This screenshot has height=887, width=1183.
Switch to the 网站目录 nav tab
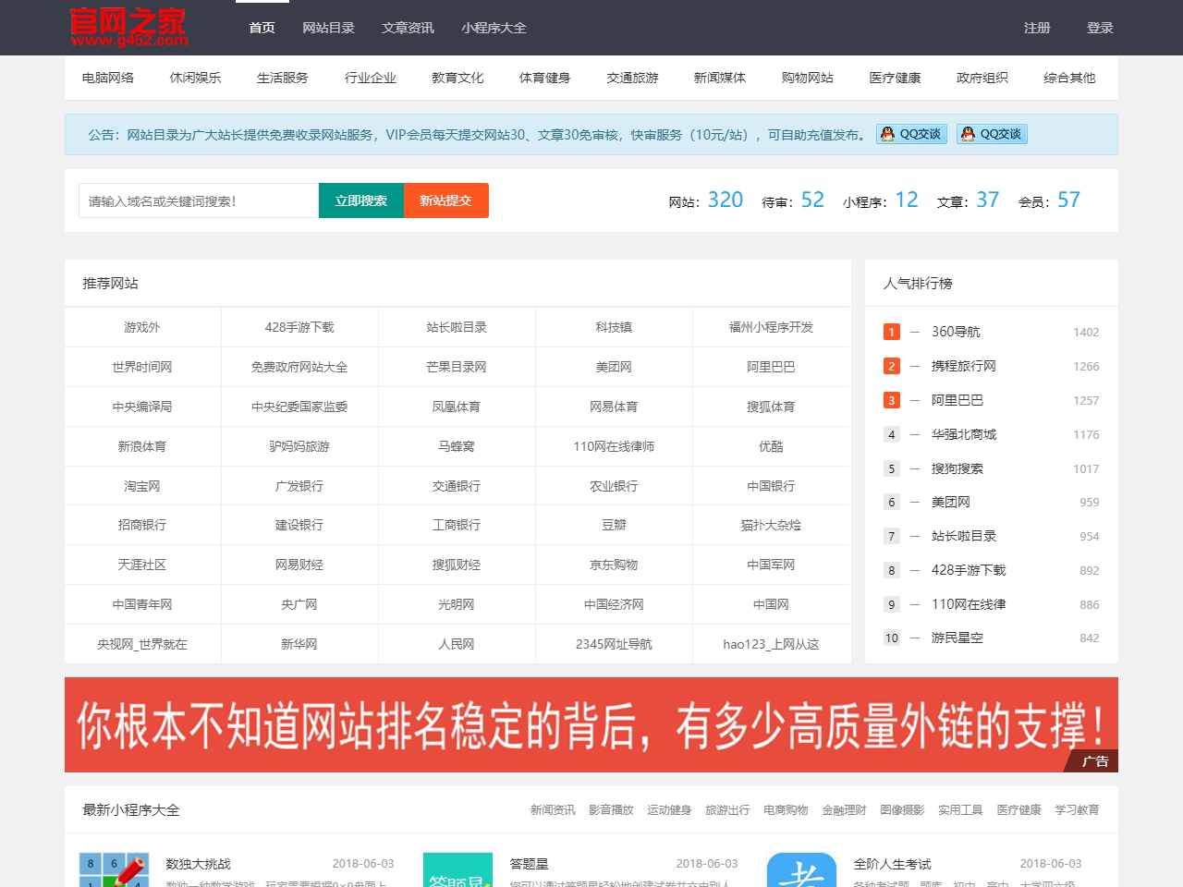pyautogui.click(x=328, y=28)
